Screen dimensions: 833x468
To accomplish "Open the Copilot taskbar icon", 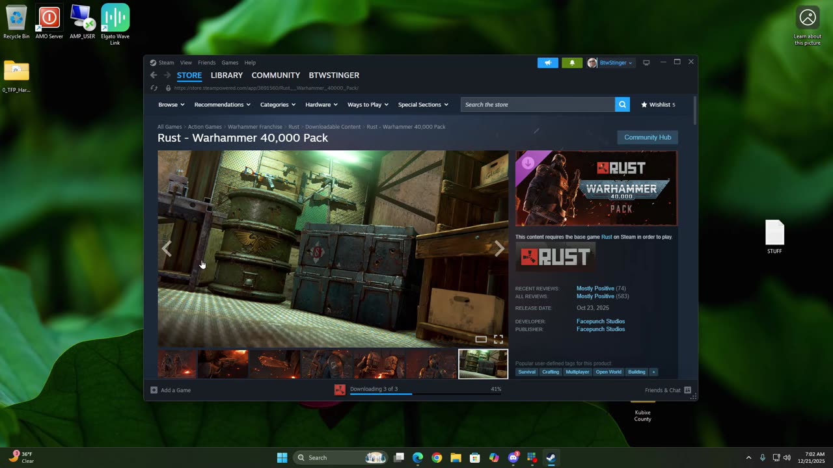I will click(494, 458).
